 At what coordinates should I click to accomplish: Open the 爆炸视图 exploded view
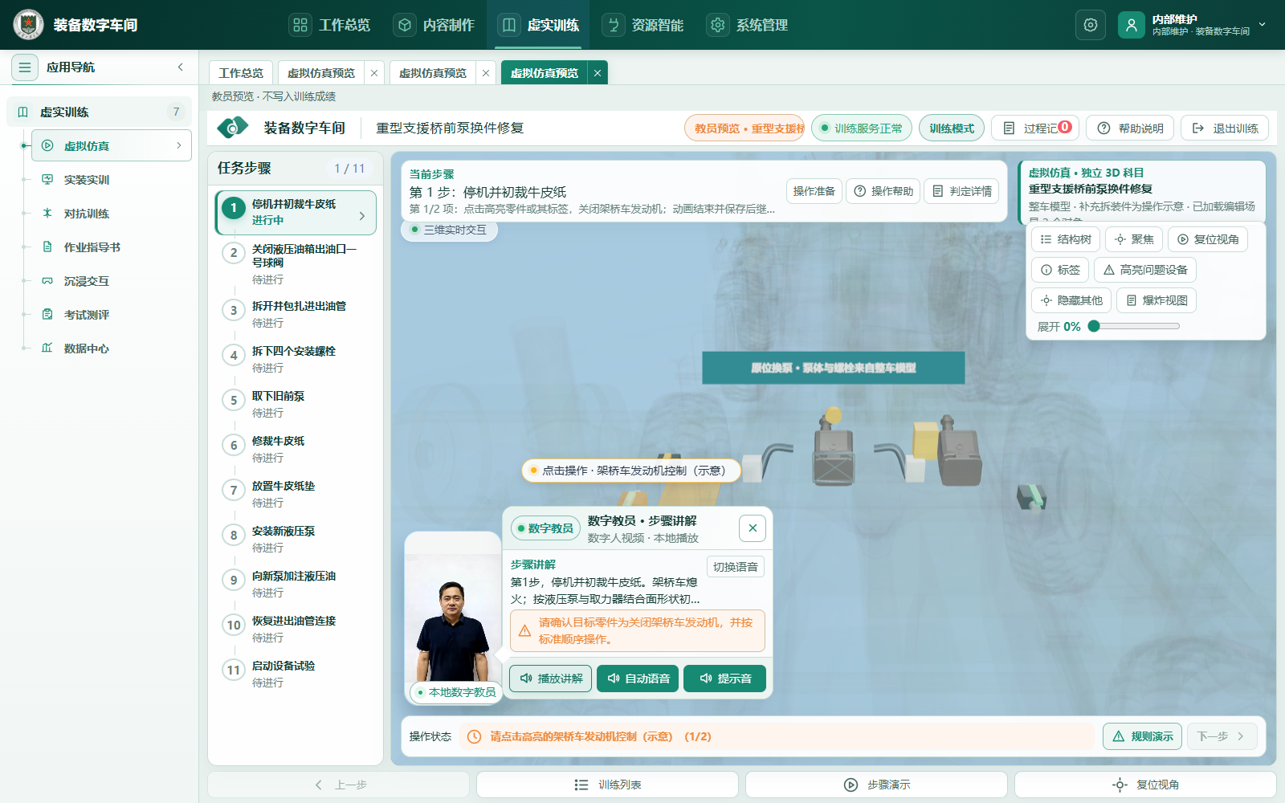point(1156,300)
